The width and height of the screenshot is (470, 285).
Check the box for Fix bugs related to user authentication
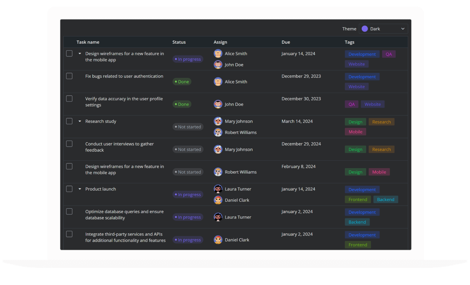pyautogui.click(x=69, y=76)
